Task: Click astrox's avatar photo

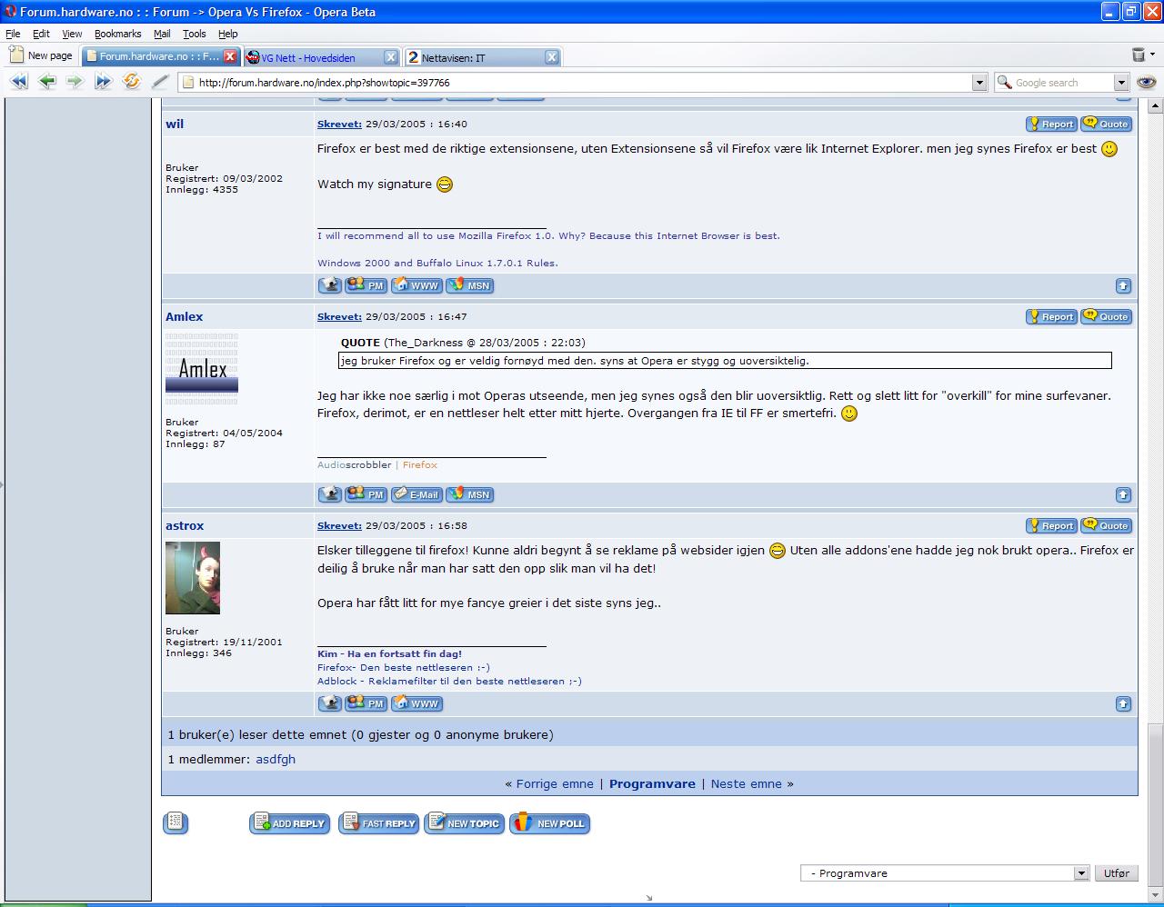Action: click(193, 578)
